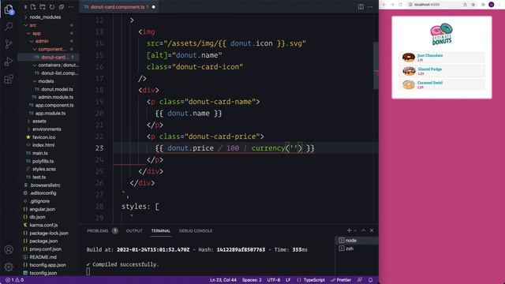Collapse the models folder

point(48,81)
